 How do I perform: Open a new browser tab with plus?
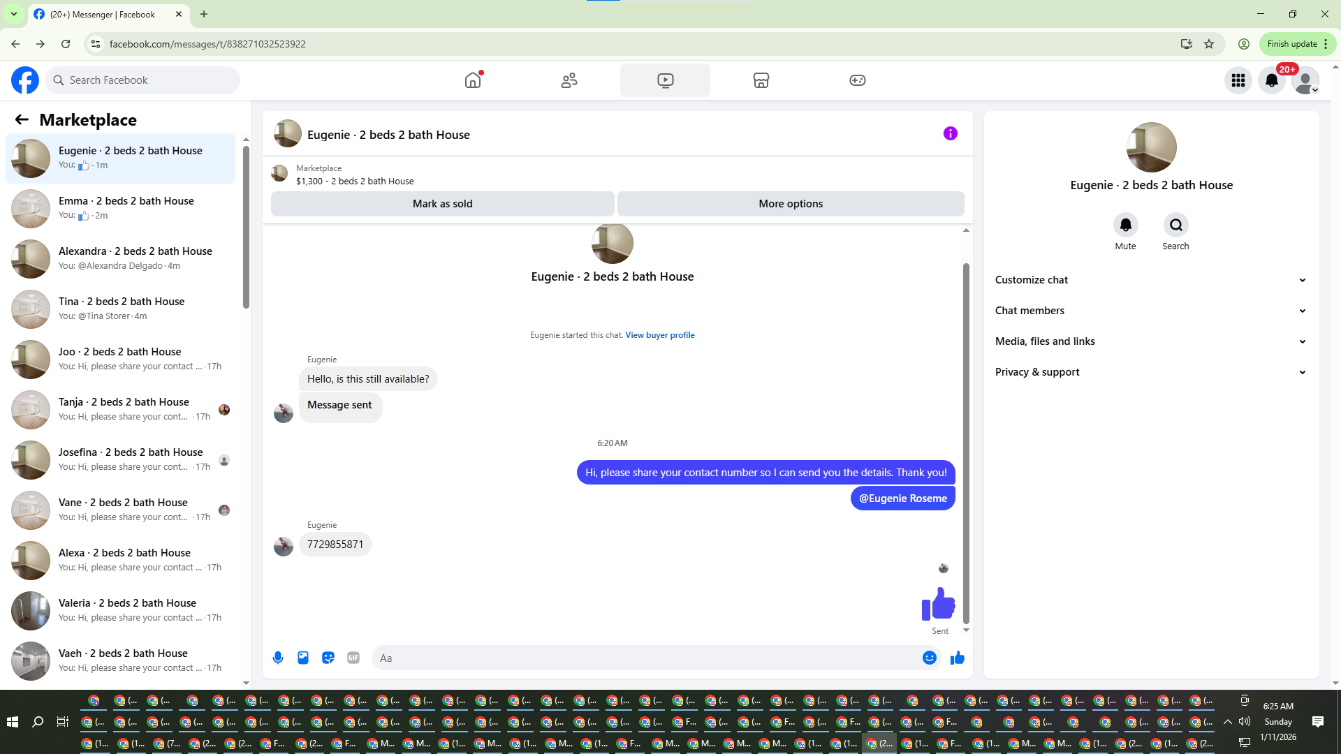point(204,14)
